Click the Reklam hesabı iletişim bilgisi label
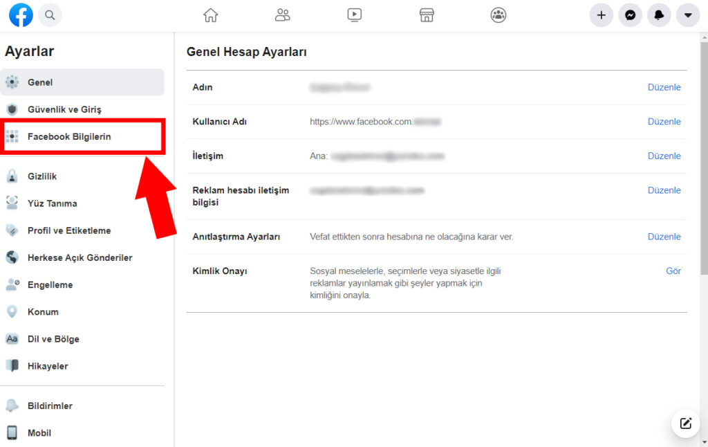This screenshot has width=708, height=447. (241, 196)
